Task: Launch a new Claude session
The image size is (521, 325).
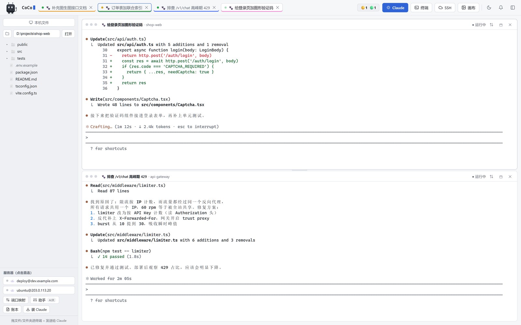Action: [x=395, y=7]
